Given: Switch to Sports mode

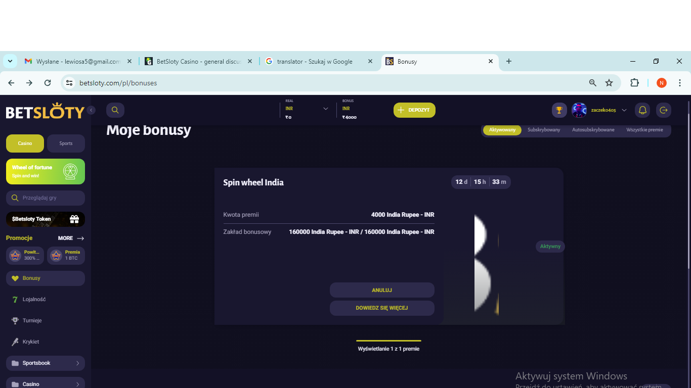Looking at the screenshot, I should point(66,143).
